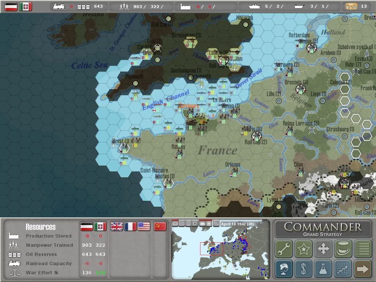Click the "War Effort %" label
376x282 pixels.
pos(42,273)
